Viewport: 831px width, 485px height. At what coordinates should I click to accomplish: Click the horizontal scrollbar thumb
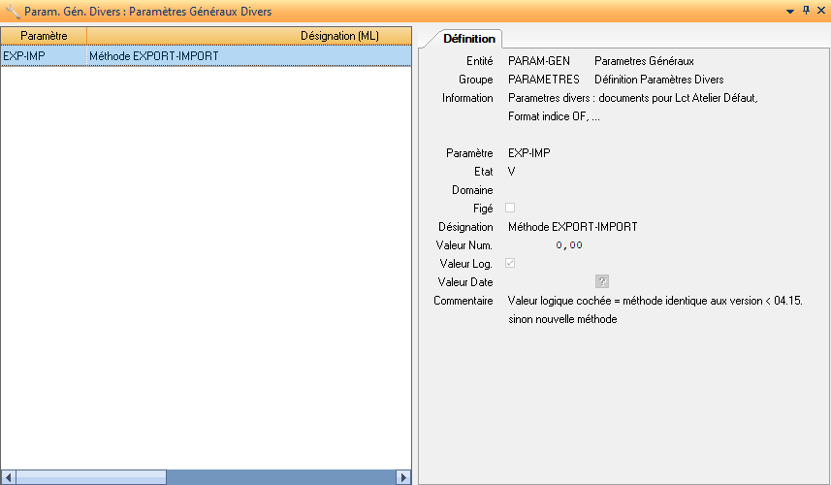[92, 477]
